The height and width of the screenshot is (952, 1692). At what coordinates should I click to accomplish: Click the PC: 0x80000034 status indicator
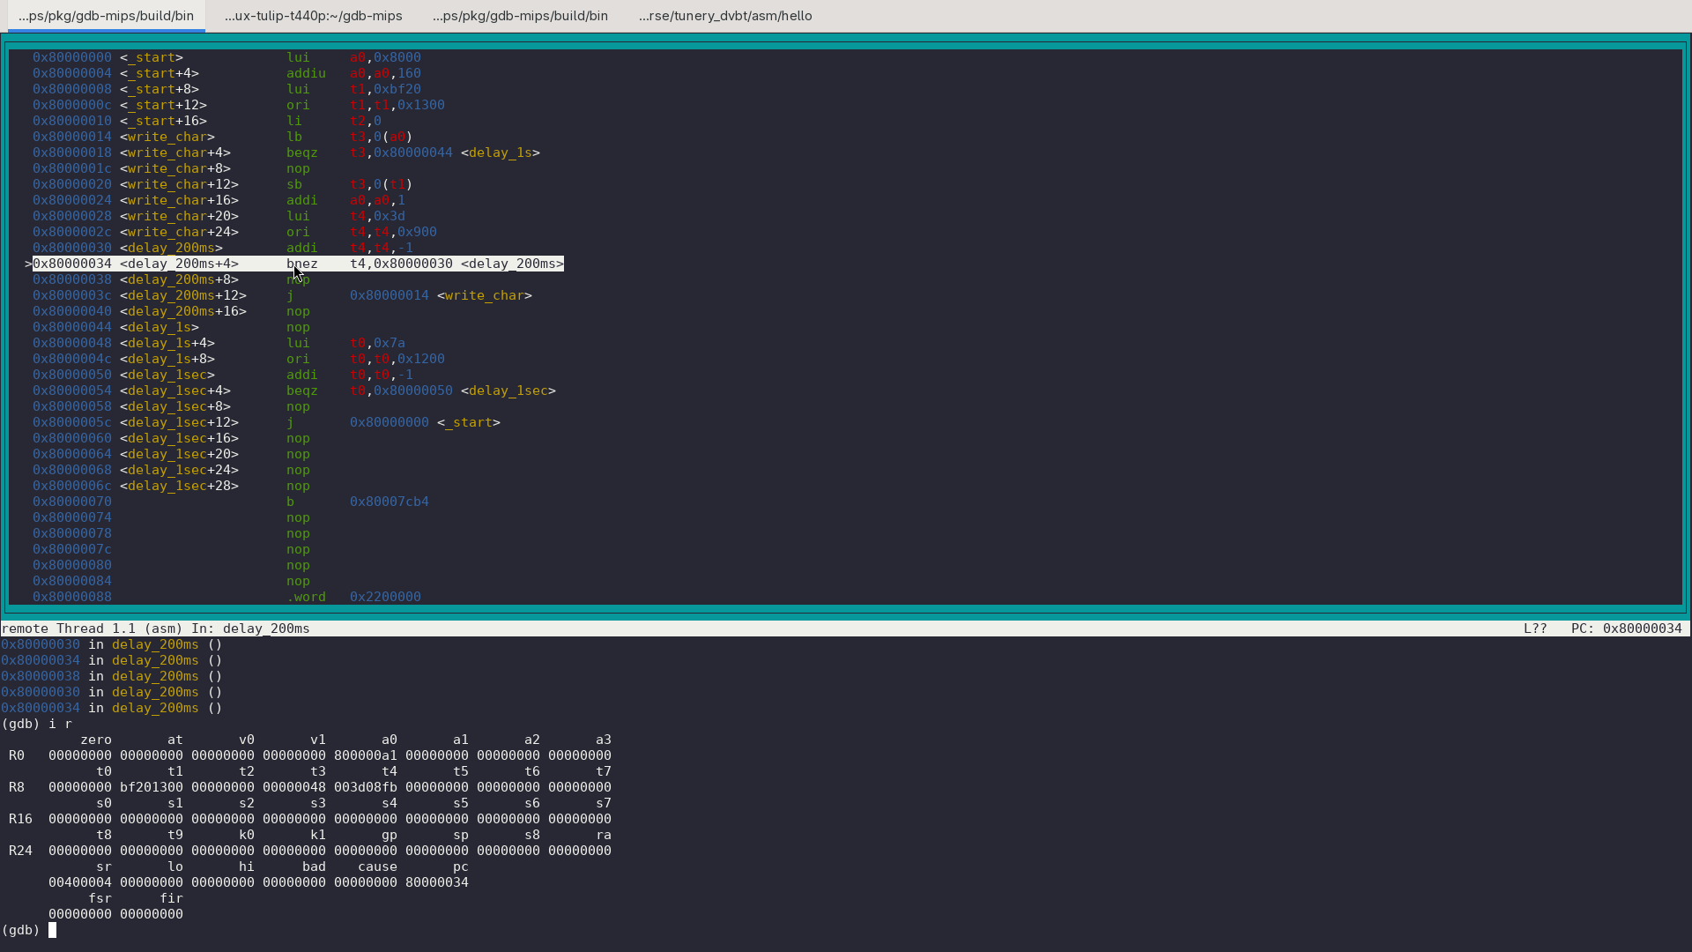[1626, 628]
